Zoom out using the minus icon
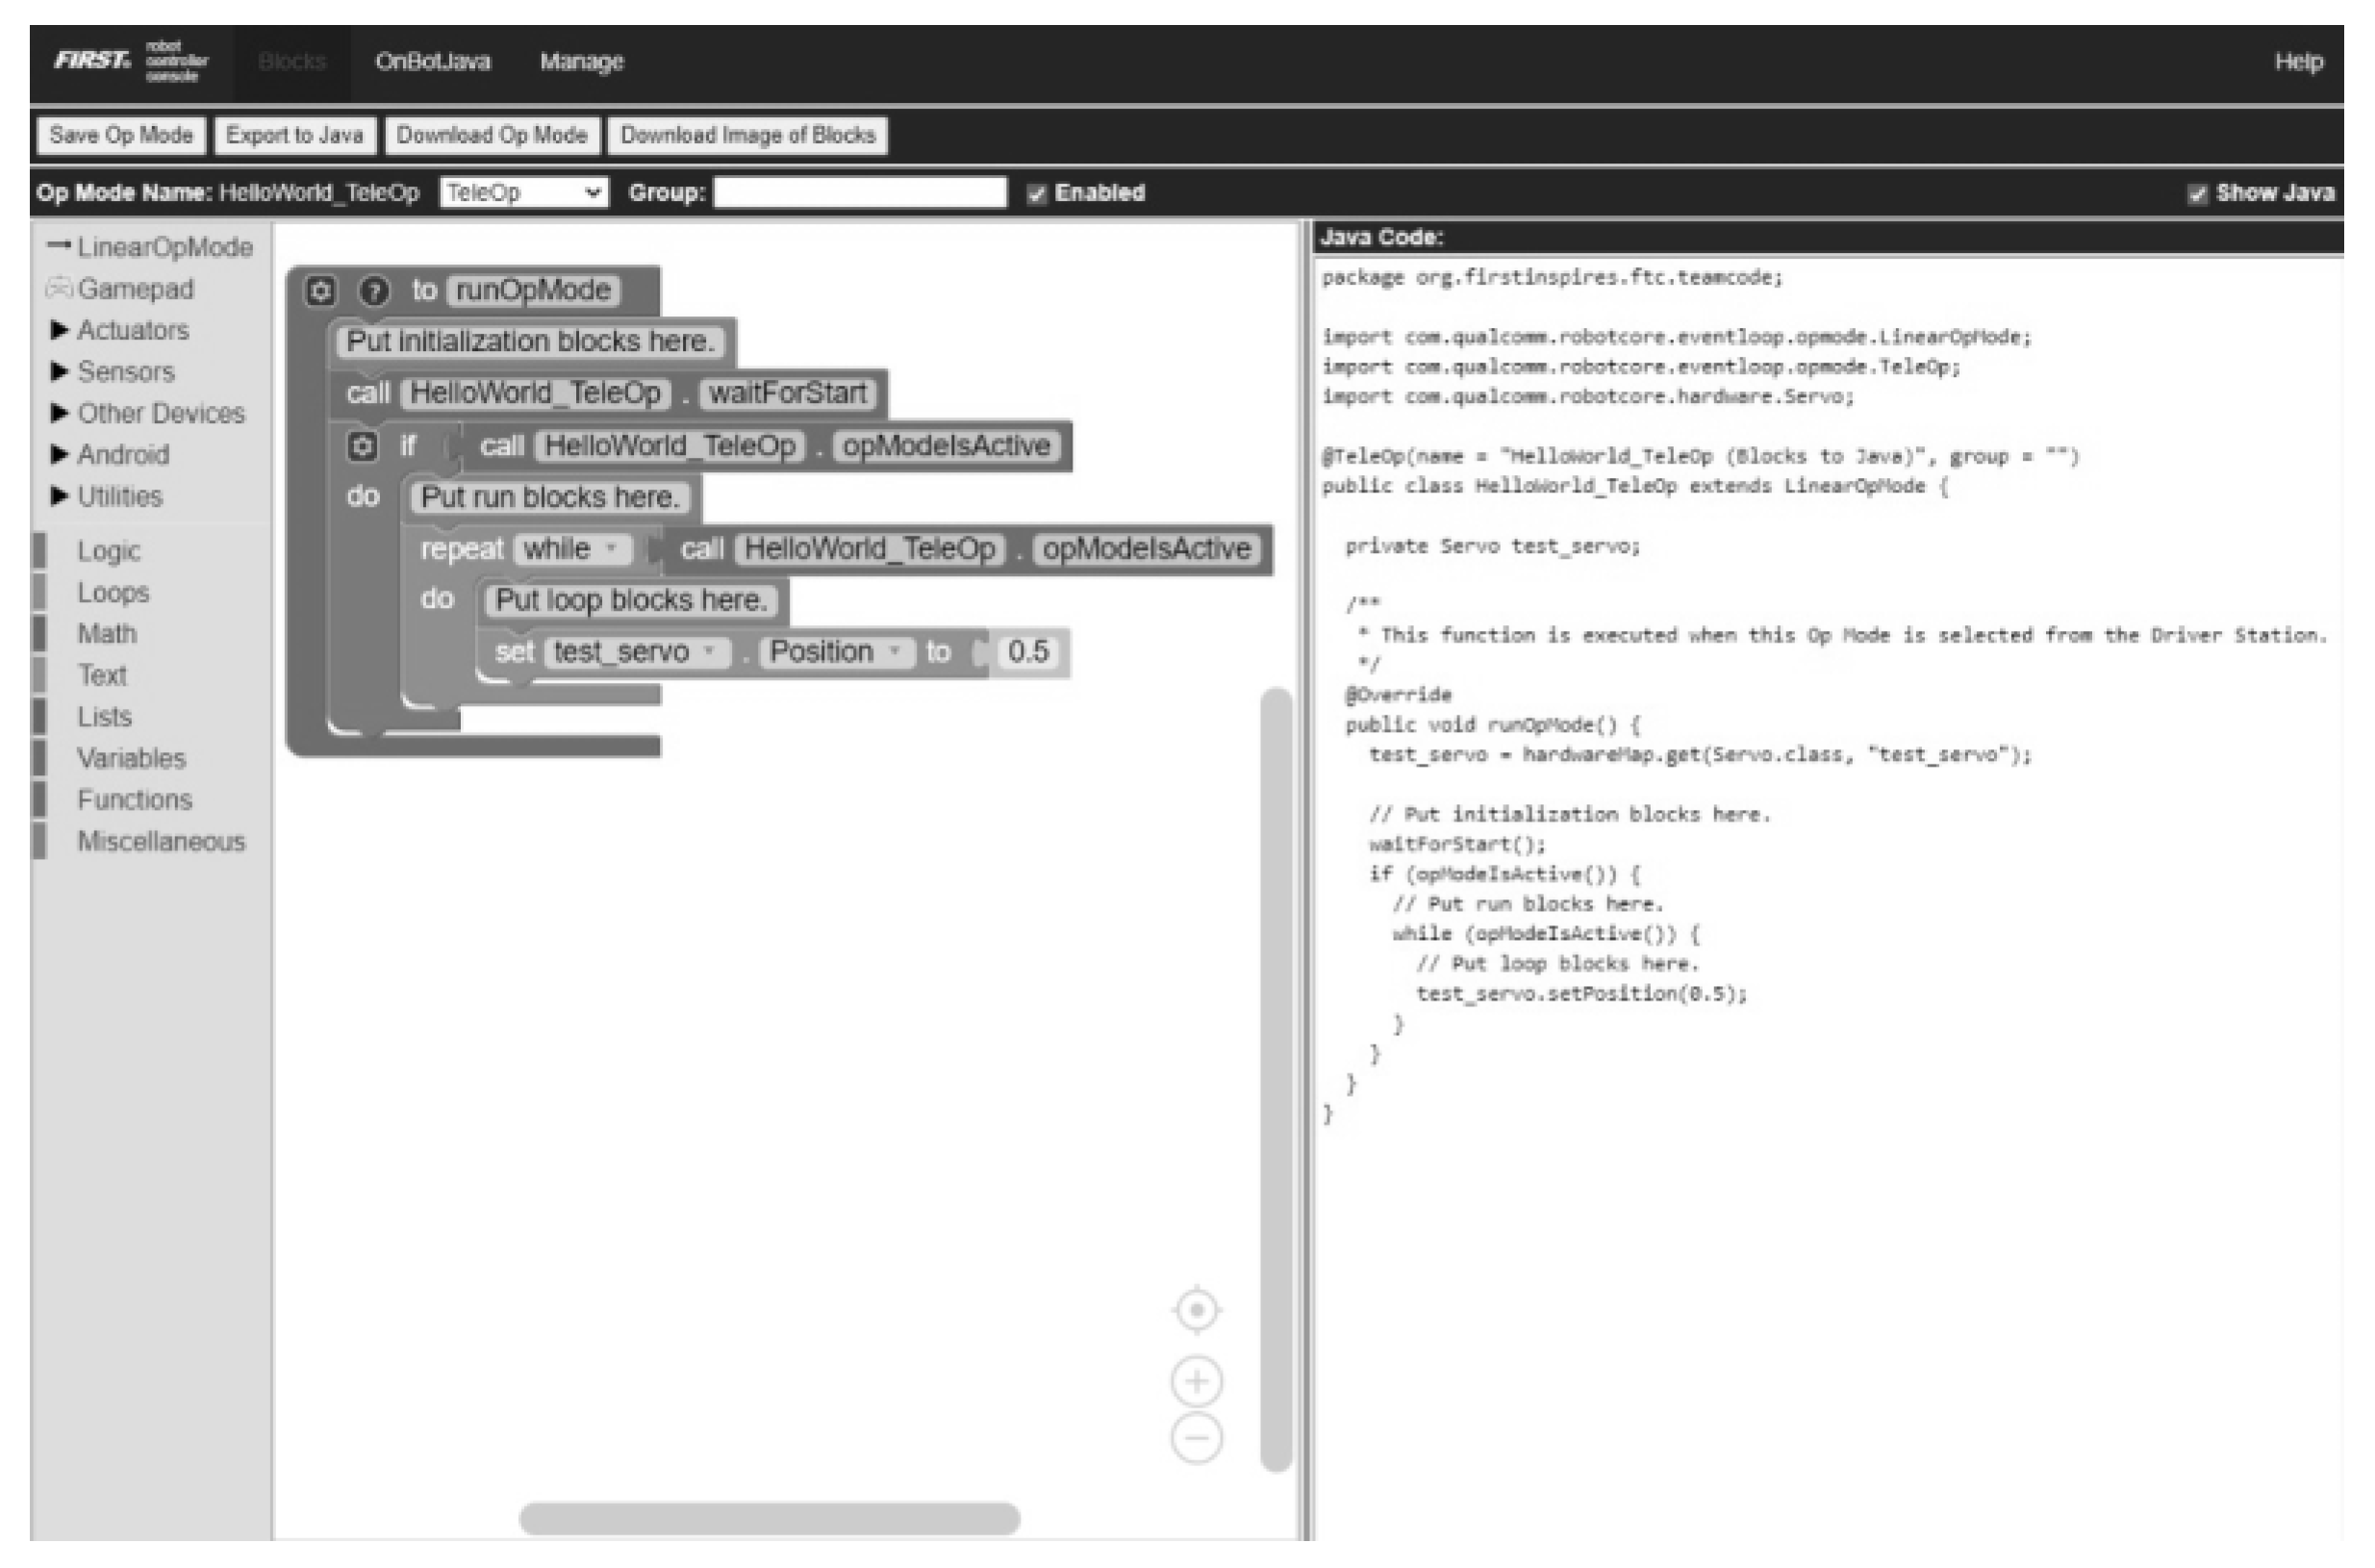The width and height of the screenshot is (2375, 1568). point(1196,1437)
